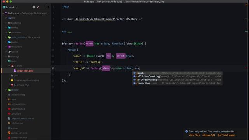Expand the bootstrap folder

coord(6,23)
